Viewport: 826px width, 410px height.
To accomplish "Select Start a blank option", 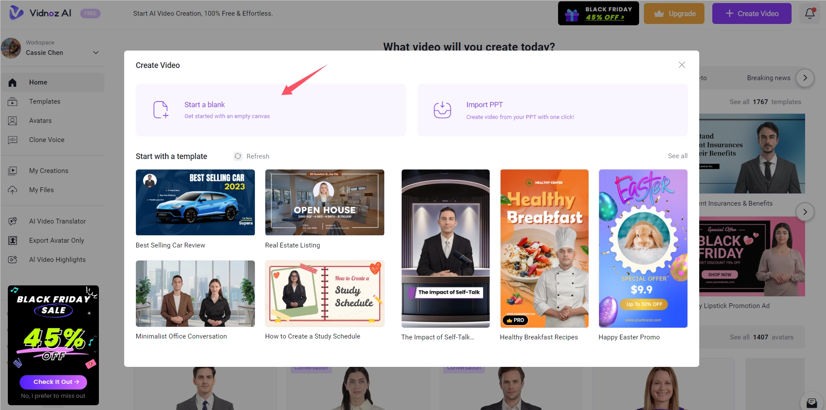I will tap(271, 110).
